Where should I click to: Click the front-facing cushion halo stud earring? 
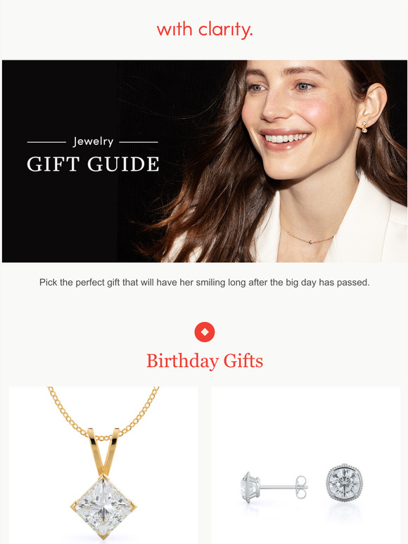[344, 482]
